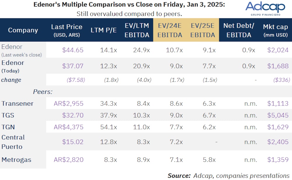Image resolution: width=292 pixels, height=180 pixels.
Task: Click Edenor Today price $37.07
Action: [x=73, y=66]
